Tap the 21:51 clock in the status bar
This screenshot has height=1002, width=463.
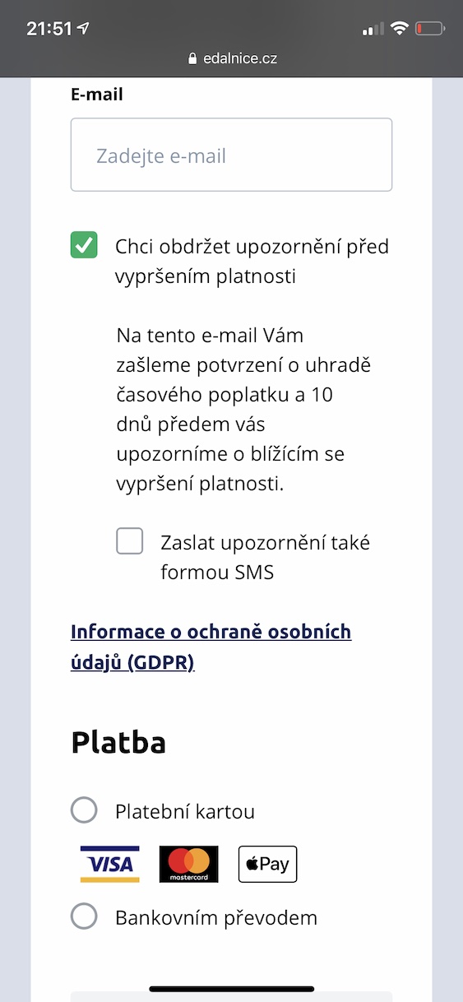click(49, 29)
